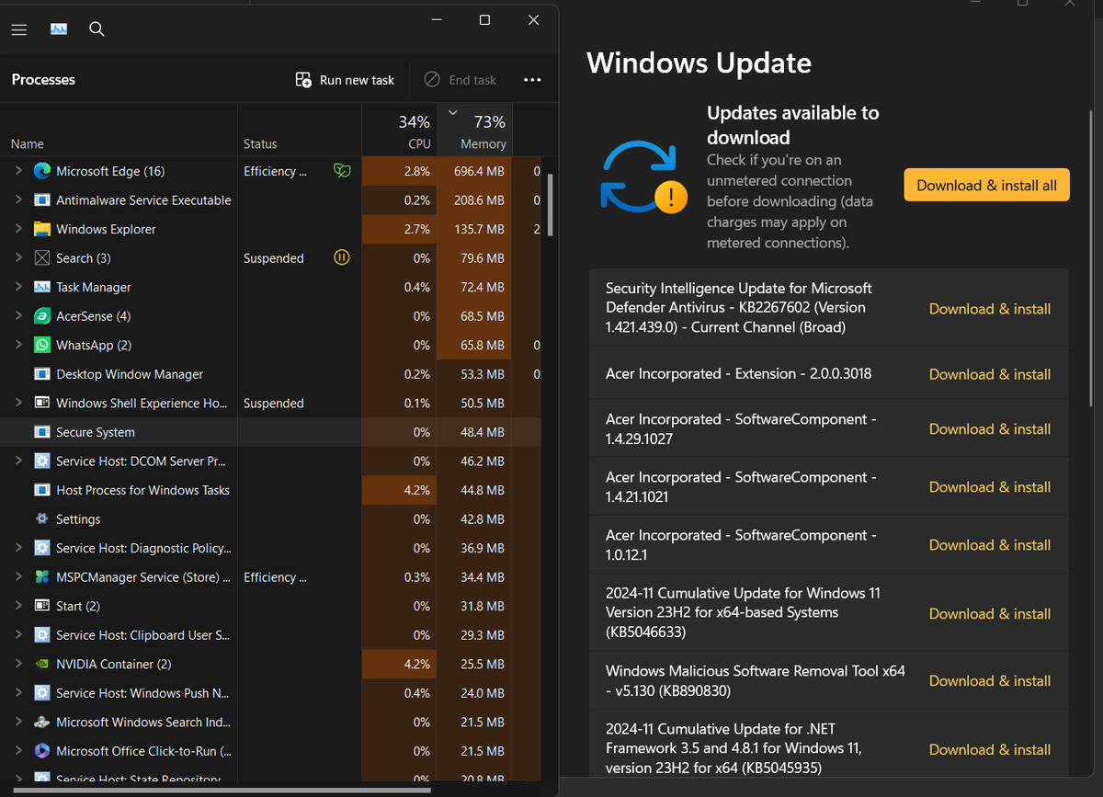Download & install Acer SoftwareComponent 1.0.12.1
The image size is (1103, 797).
click(x=990, y=545)
